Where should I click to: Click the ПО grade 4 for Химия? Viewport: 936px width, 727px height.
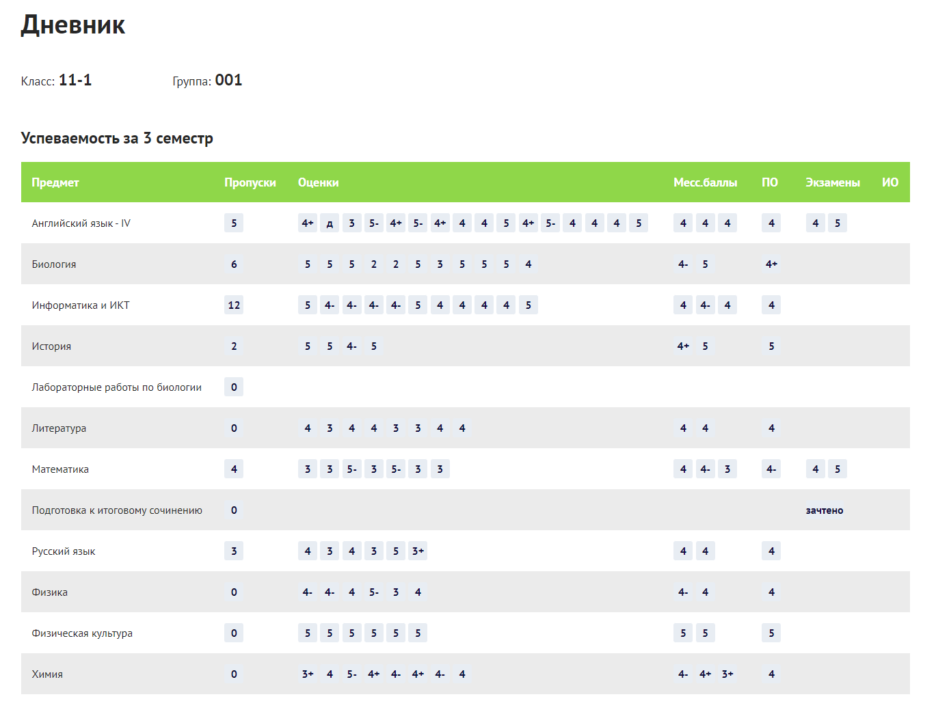click(771, 674)
